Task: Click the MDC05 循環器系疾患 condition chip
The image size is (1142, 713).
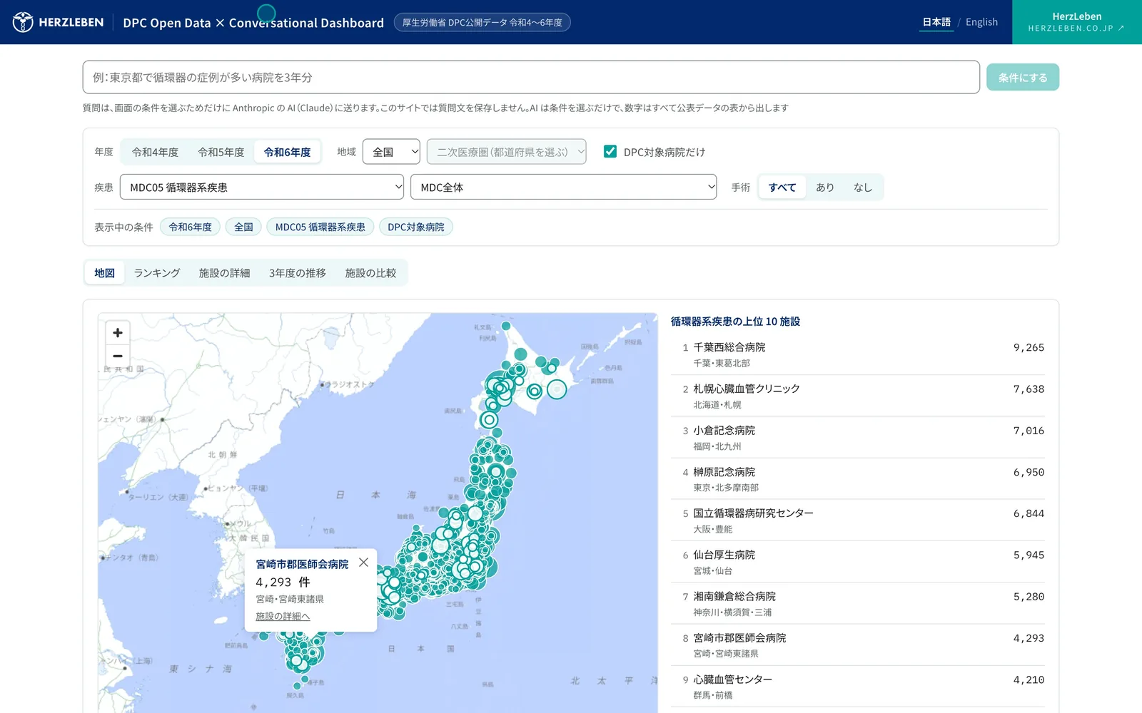Action: click(320, 227)
